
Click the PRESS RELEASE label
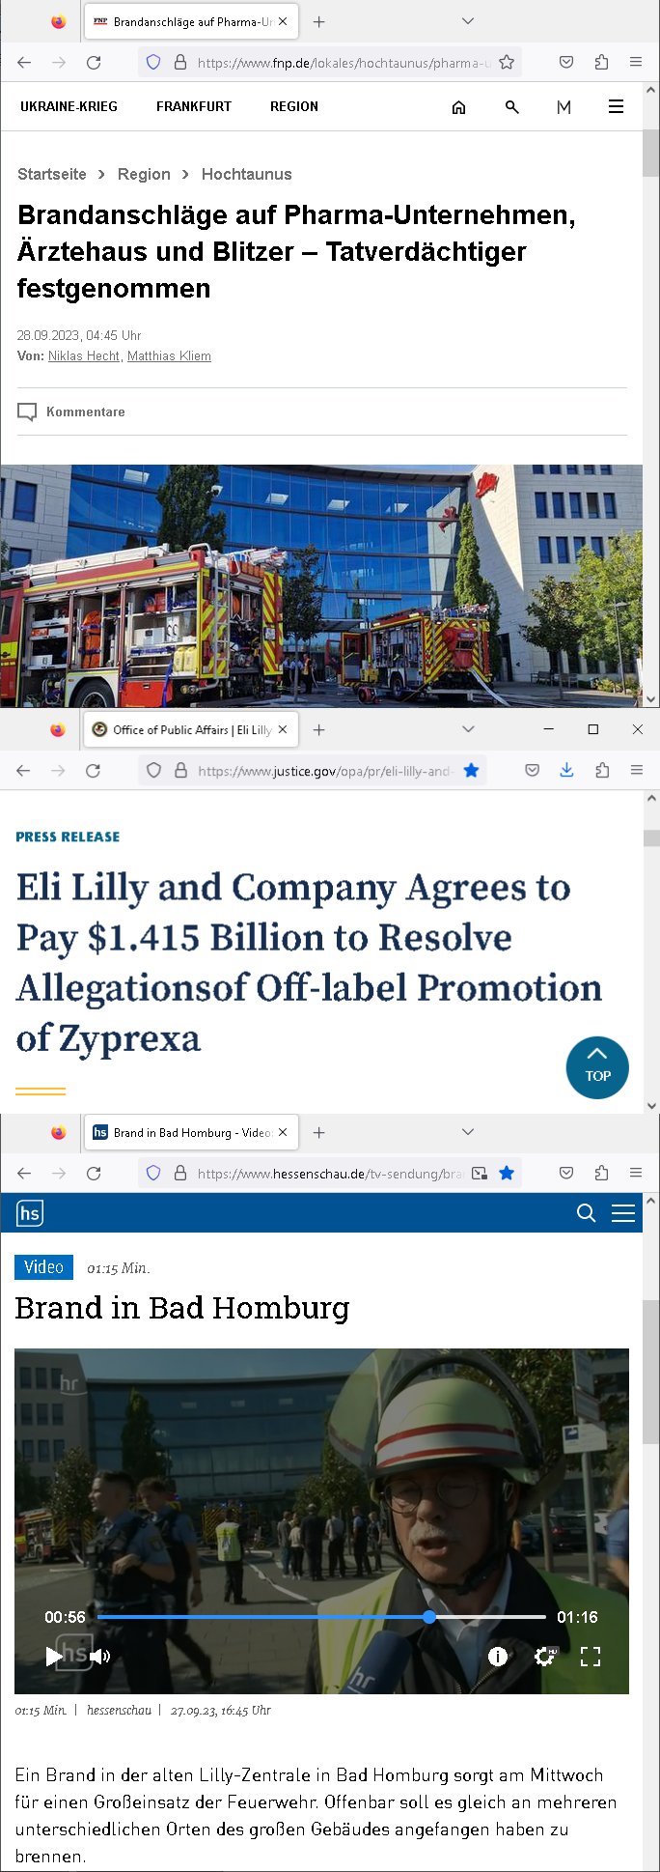click(68, 837)
